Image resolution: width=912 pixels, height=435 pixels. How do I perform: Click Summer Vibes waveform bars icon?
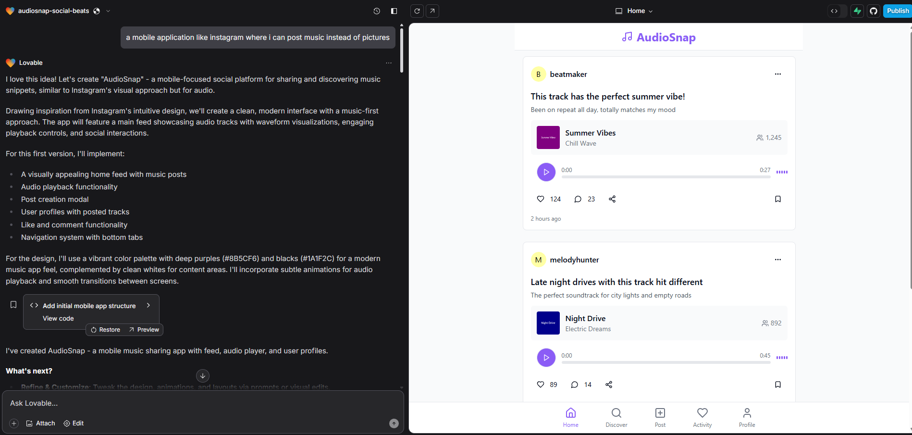[x=782, y=172]
